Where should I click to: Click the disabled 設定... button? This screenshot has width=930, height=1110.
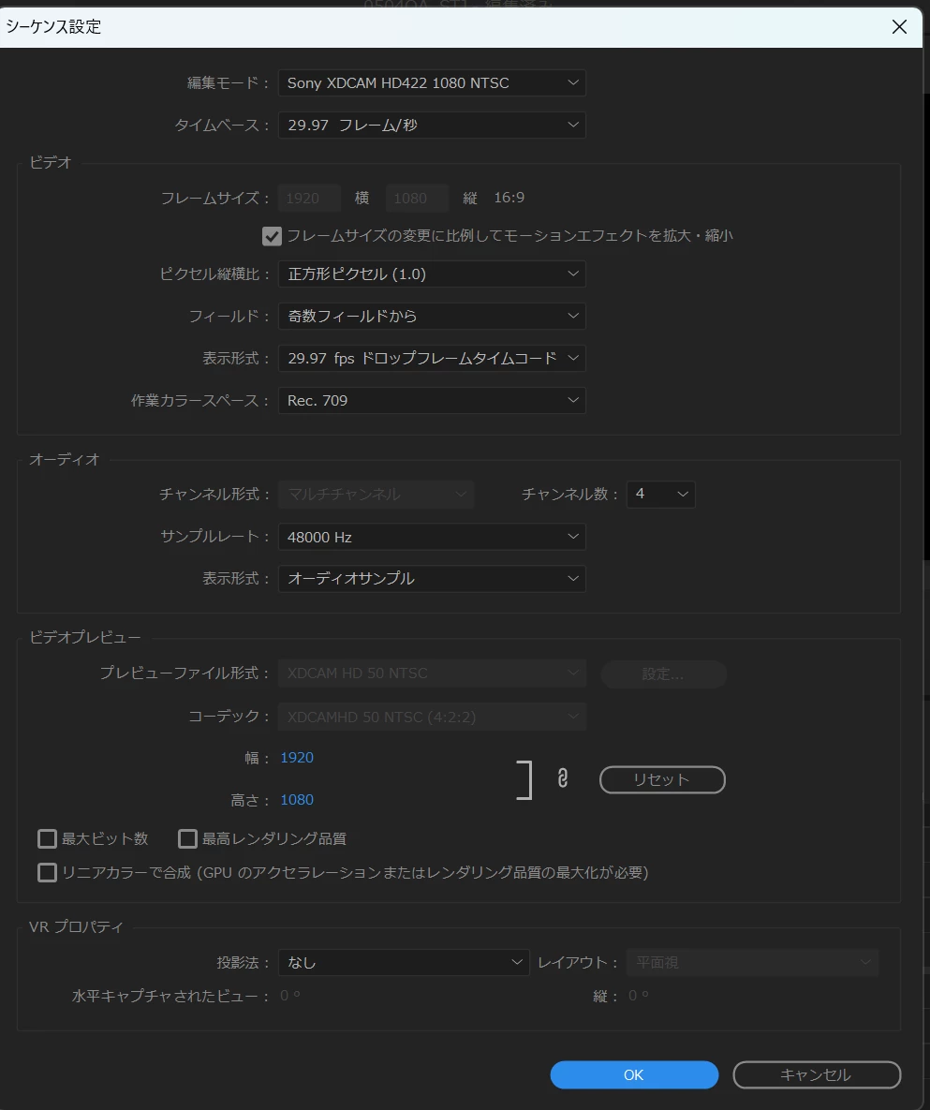[663, 673]
